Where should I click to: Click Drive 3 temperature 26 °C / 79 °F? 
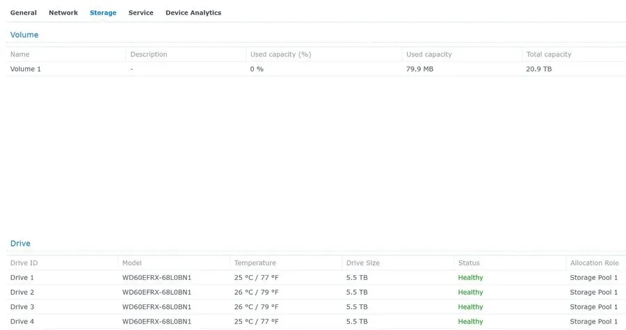tap(256, 307)
